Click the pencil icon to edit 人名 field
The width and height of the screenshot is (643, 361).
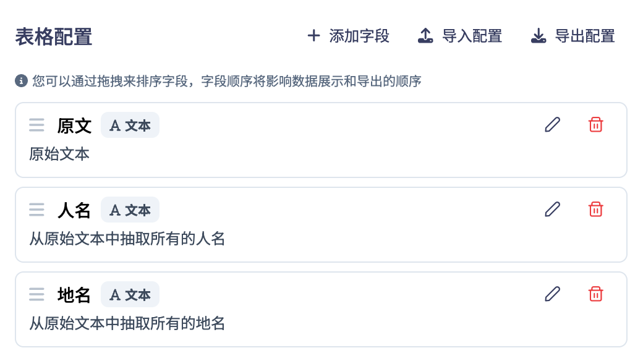click(552, 210)
